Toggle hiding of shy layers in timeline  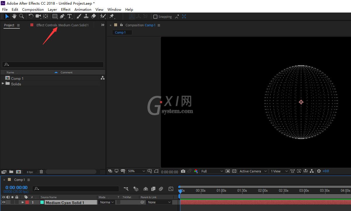pos(145,189)
